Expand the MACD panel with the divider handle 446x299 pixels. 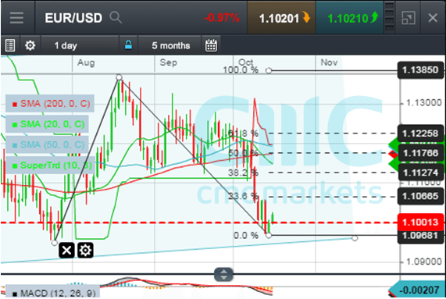223,275
